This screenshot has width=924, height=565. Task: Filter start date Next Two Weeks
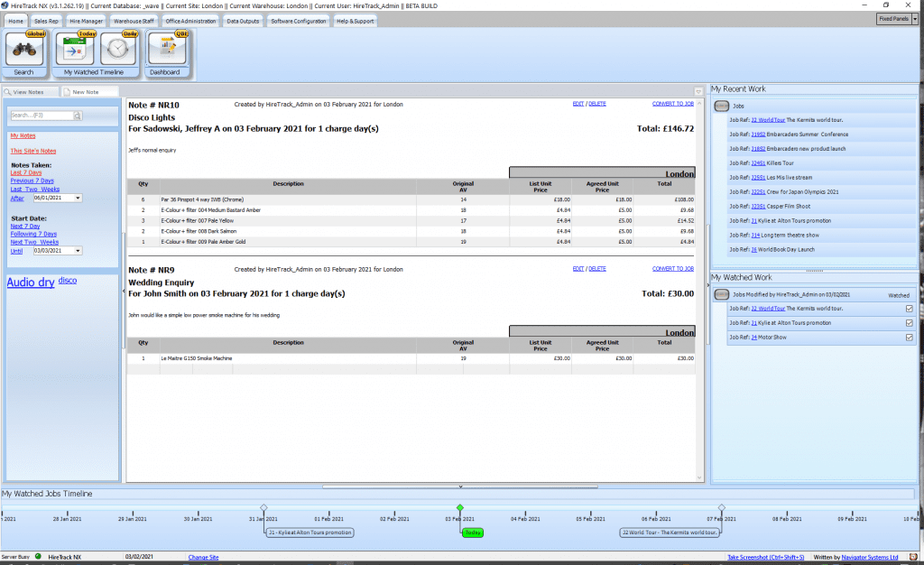click(x=34, y=242)
